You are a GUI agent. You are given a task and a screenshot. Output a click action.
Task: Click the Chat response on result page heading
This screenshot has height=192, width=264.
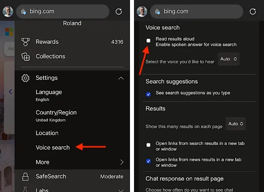(x=184, y=179)
